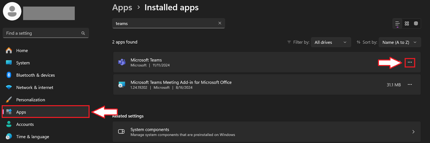Image resolution: width=430 pixels, height=143 pixels.
Task: Click the Teams Meeting Add-in app icon
Action: [122, 85]
